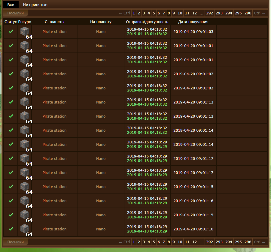Switch to the Все tab
This screenshot has height=252, width=271.
coord(11,5)
